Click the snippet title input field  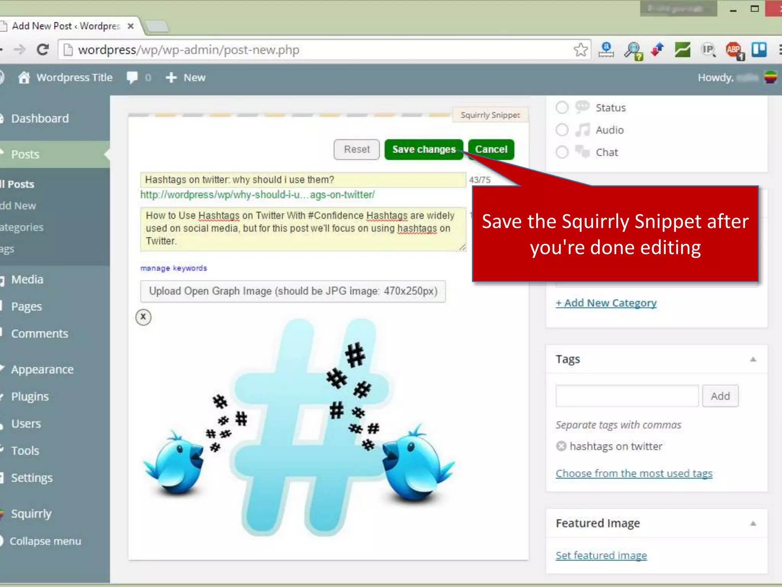(303, 180)
